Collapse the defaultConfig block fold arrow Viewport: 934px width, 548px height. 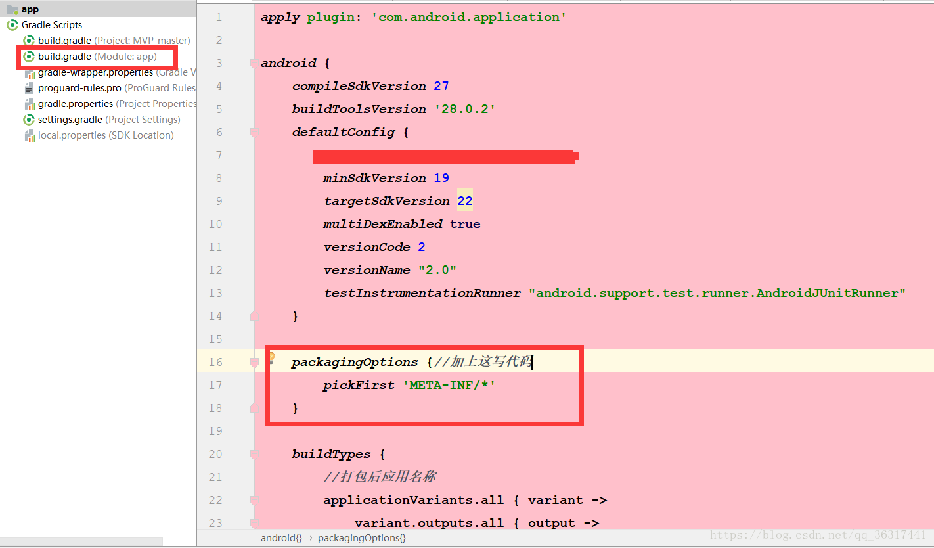pyautogui.click(x=253, y=131)
